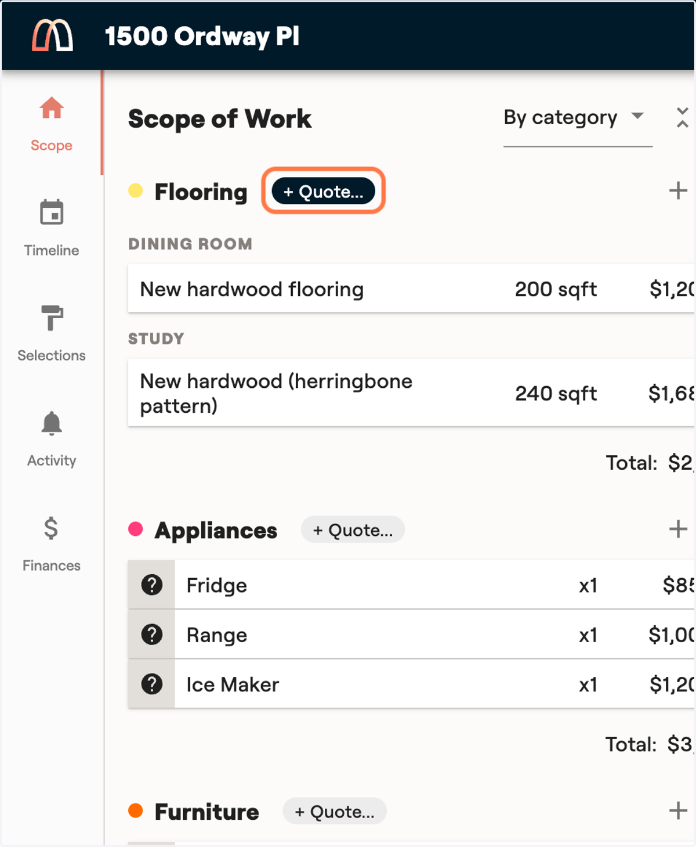Click the DINING ROOM group label
The height and width of the screenshot is (847, 696).
(190, 244)
